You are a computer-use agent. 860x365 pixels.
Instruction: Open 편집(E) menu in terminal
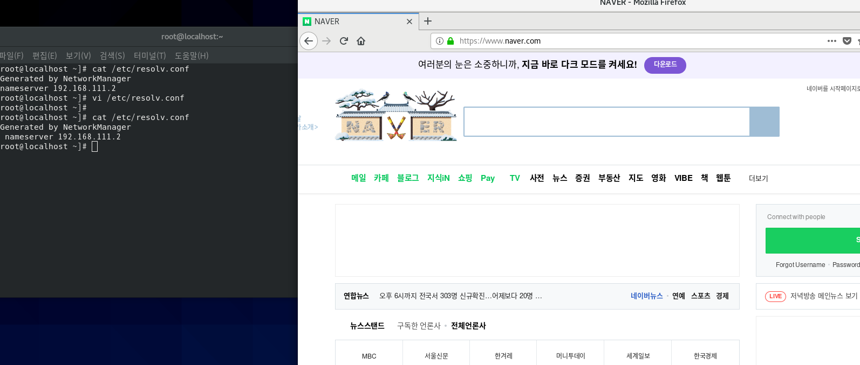[x=45, y=55]
